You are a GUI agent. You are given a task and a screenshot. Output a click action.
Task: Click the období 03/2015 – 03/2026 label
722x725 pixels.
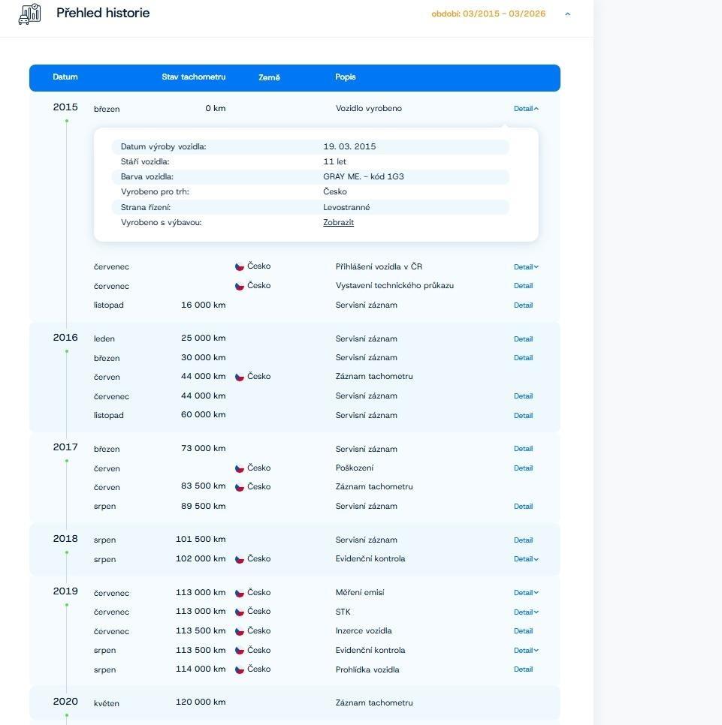(488, 14)
